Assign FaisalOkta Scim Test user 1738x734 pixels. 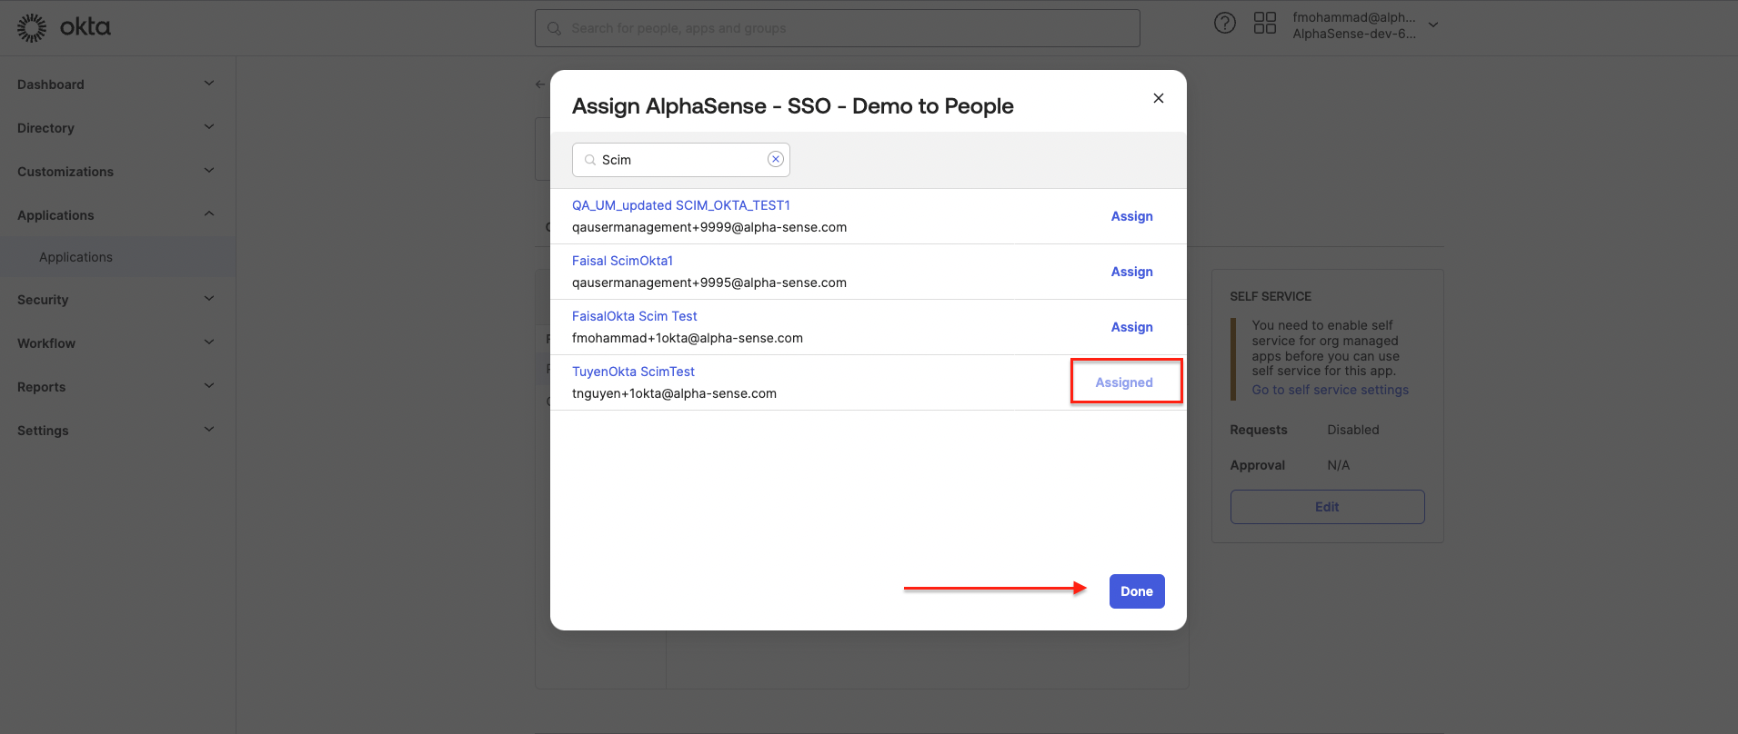[x=1131, y=327]
